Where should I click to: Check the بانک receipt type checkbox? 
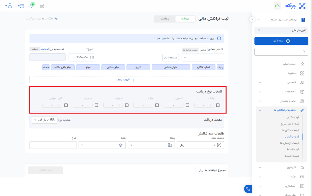click(x=218, y=105)
